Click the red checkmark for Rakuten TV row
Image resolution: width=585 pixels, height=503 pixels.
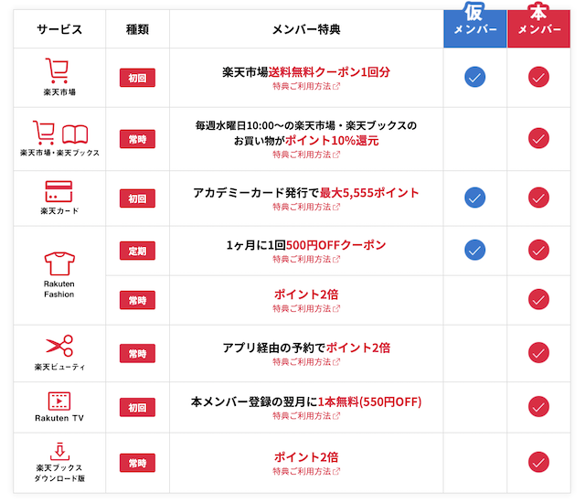(x=538, y=407)
